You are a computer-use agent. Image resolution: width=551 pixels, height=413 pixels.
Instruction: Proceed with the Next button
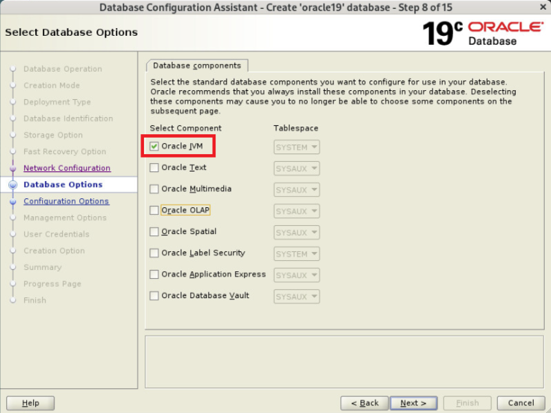[414, 403]
